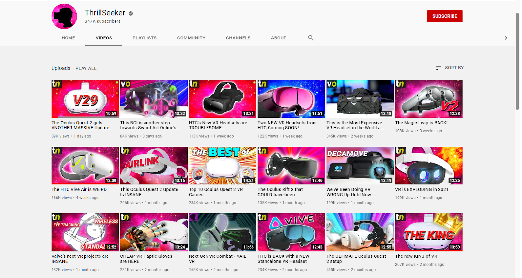The height and width of the screenshot is (278, 522).
Task: Open the Magic Leap V2 thumbnail
Action: (429, 99)
